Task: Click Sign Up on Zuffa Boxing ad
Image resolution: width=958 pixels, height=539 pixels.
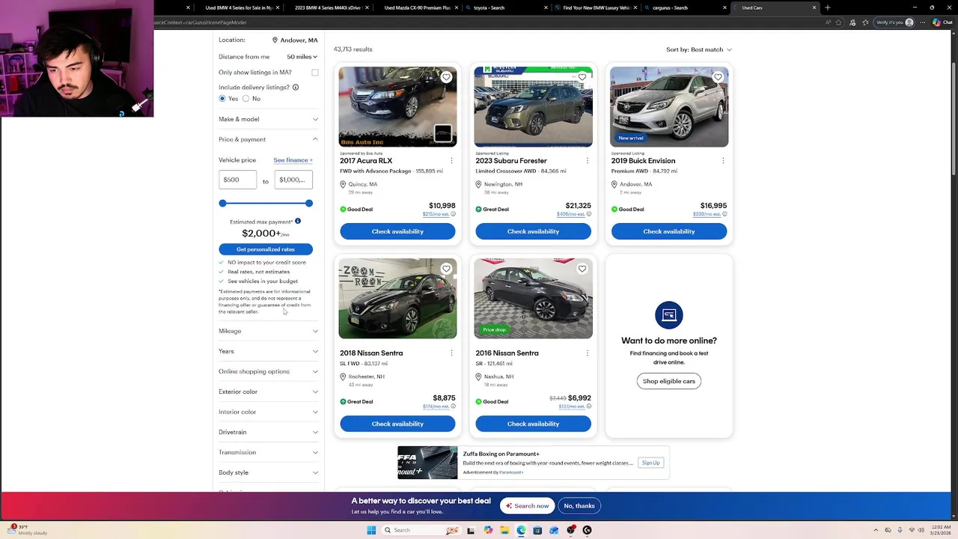Action: coord(650,463)
